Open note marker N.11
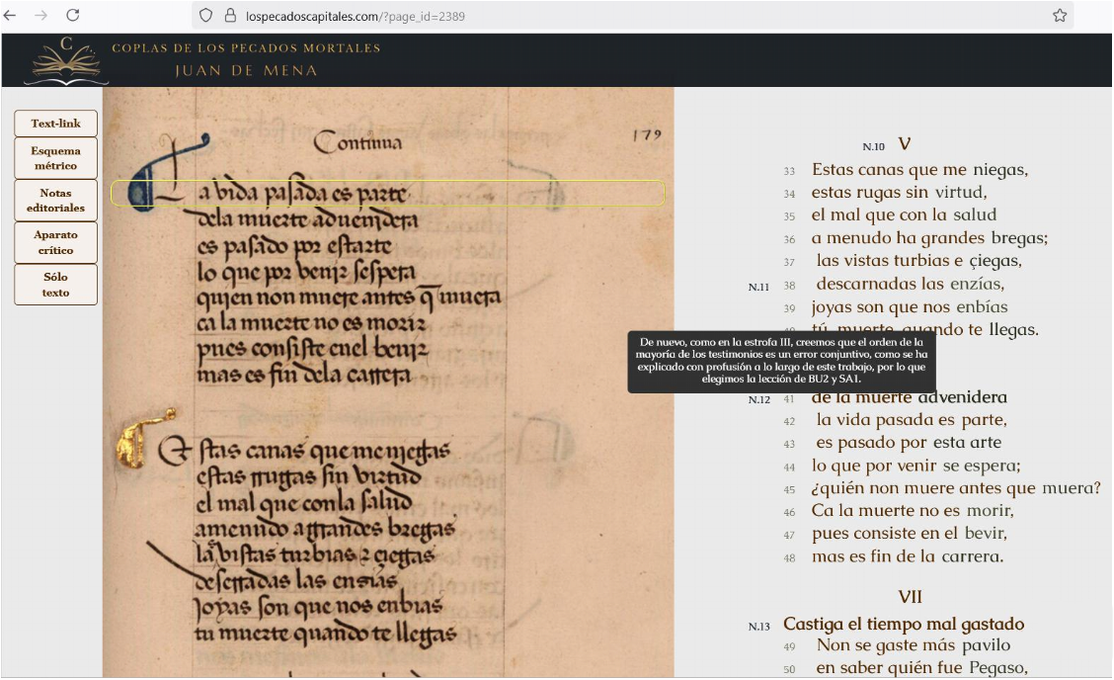This screenshot has height=680, width=1114. coord(758,287)
